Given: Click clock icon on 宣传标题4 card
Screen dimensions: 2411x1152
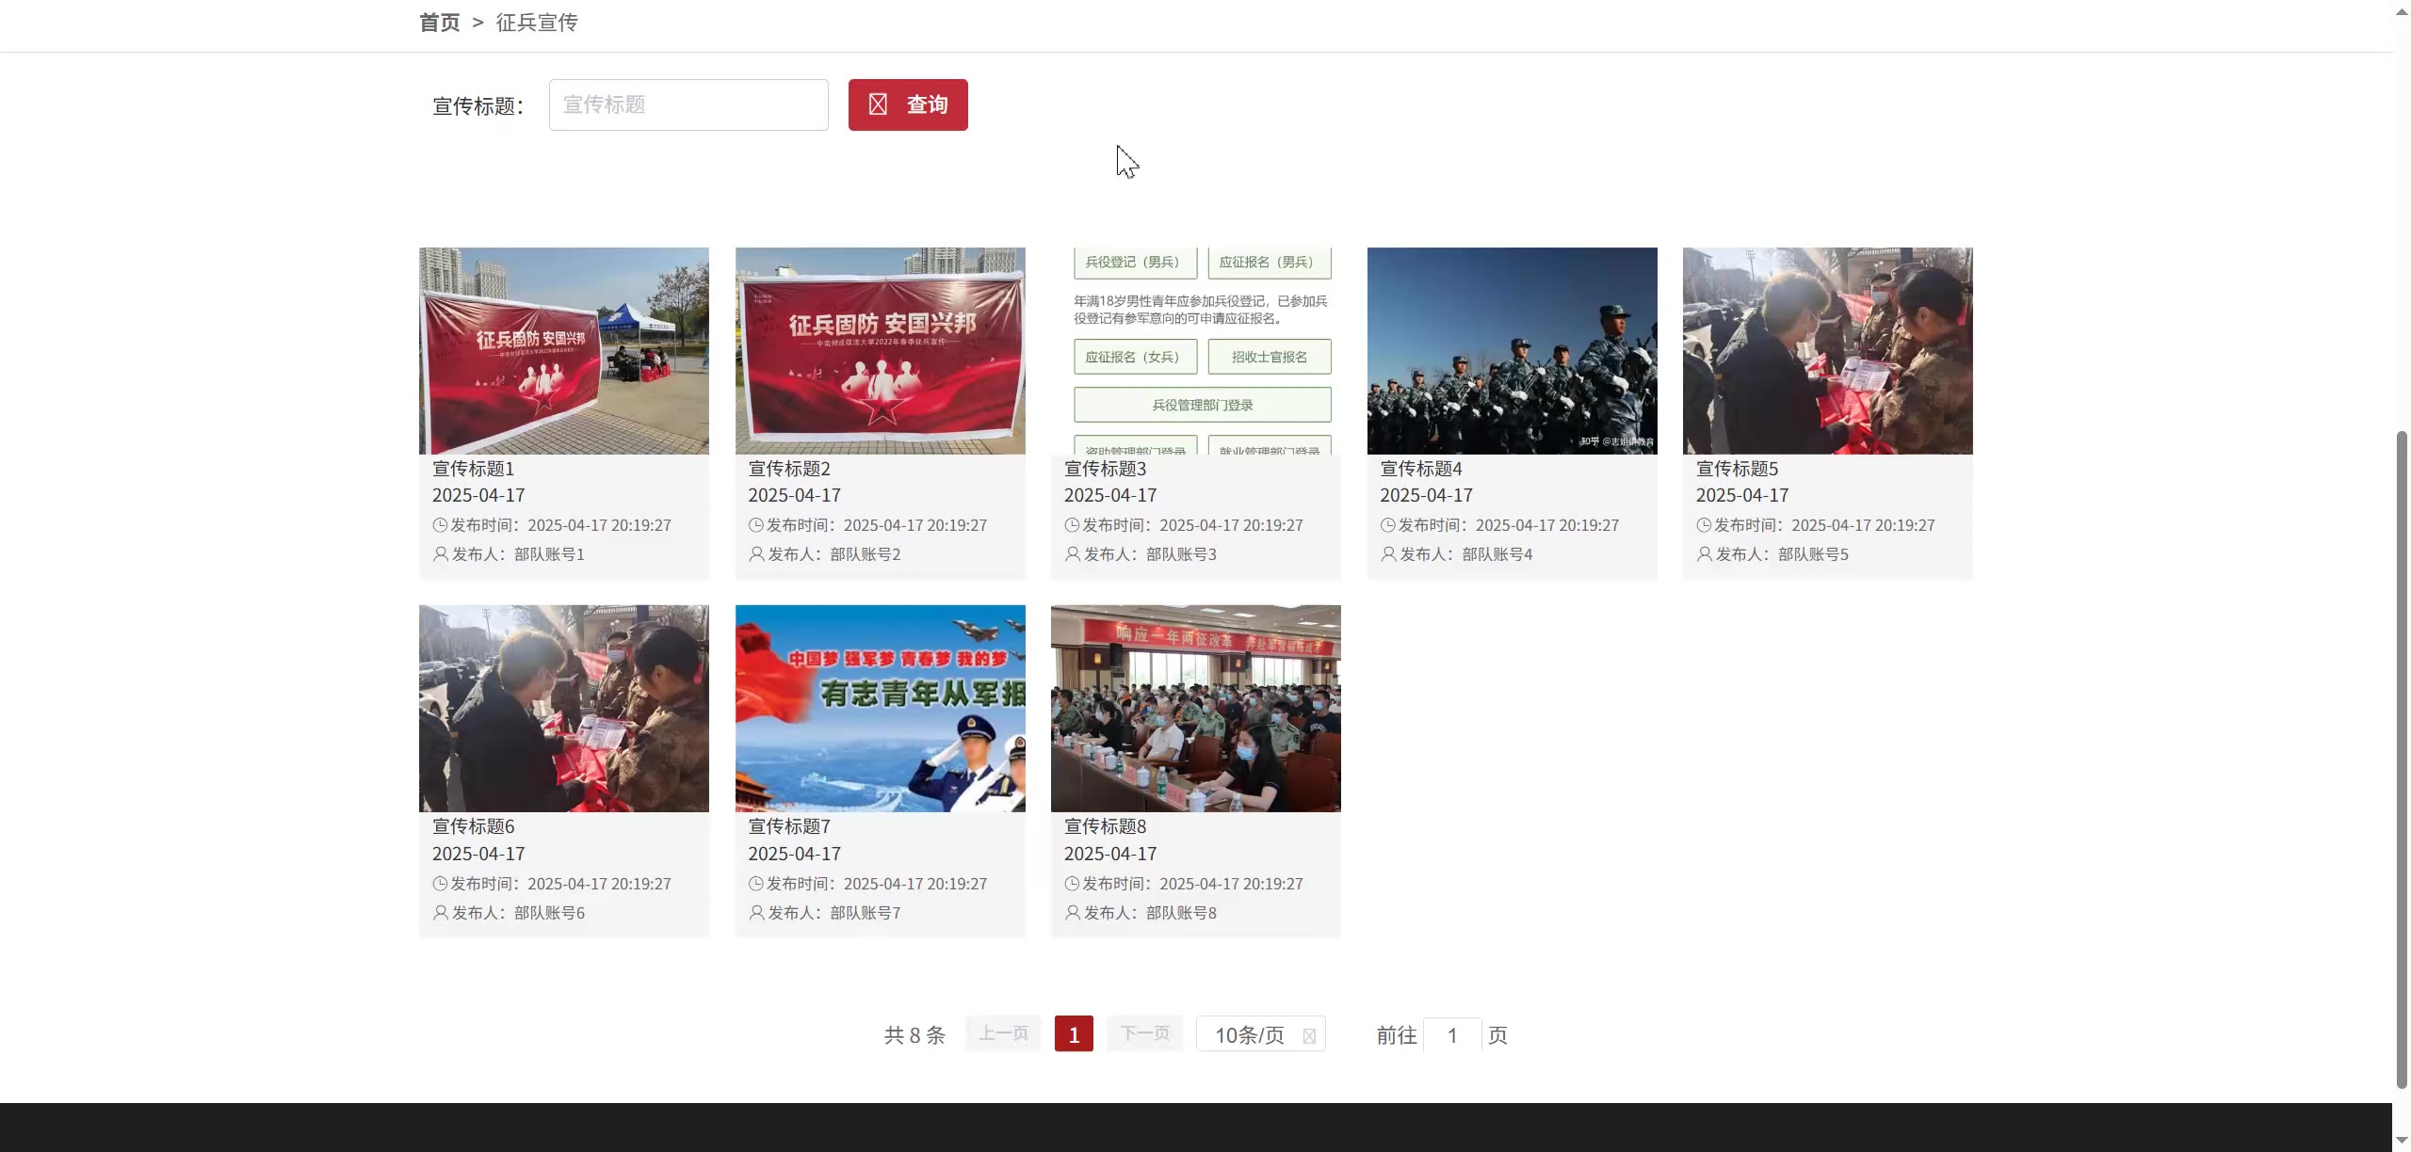Looking at the screenshot, I should click(x=1388, y=525).
